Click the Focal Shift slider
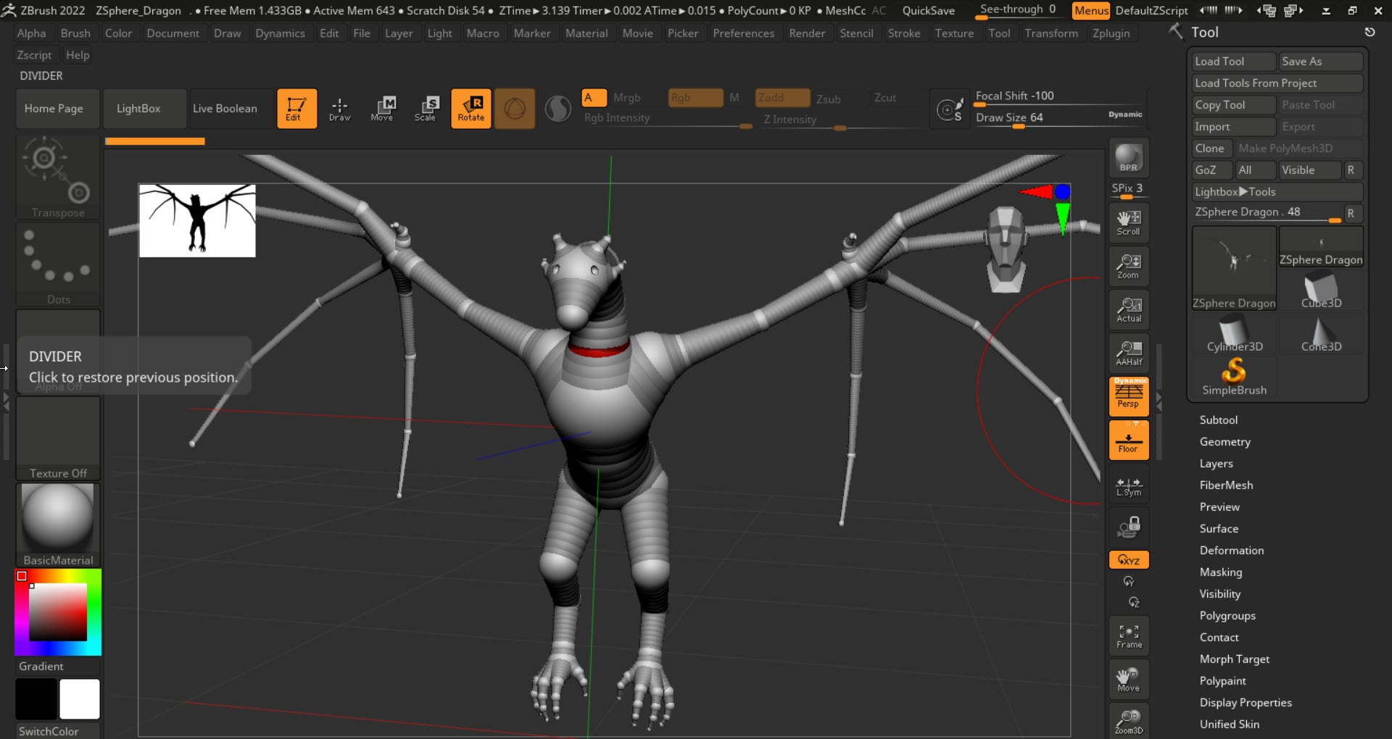 1058,97
